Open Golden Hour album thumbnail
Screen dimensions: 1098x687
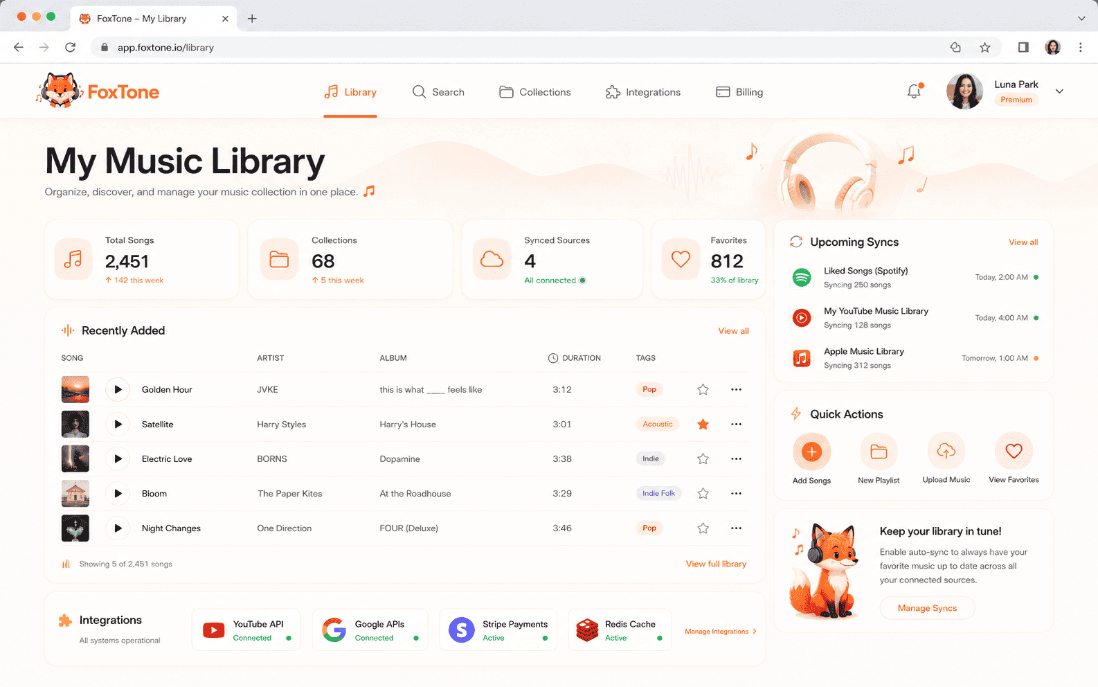pyautogui.click(x=75, y=389)
